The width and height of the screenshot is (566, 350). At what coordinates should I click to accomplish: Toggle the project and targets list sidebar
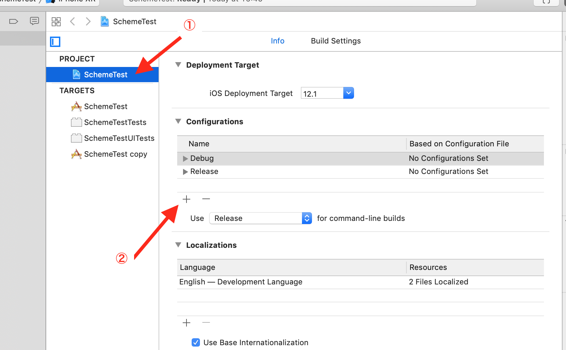pyautogui.click(x=55, y=42)
